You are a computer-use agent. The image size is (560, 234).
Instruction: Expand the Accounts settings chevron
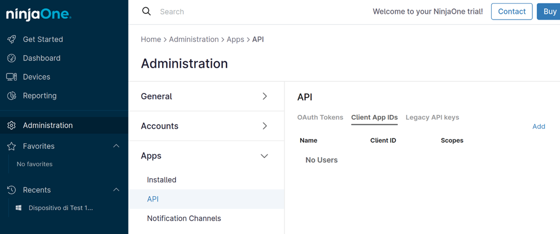[x=265, y=126]
